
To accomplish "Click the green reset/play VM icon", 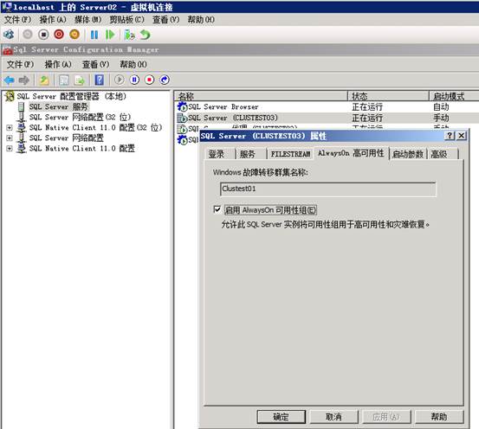I will [x=110, y=35].
